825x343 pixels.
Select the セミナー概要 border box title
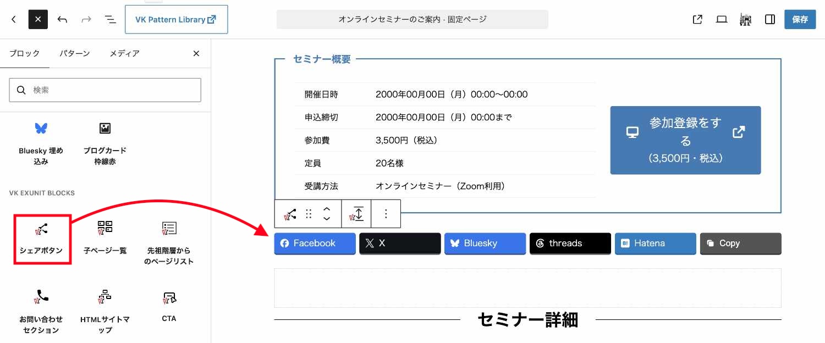click(x=322, y=59)
